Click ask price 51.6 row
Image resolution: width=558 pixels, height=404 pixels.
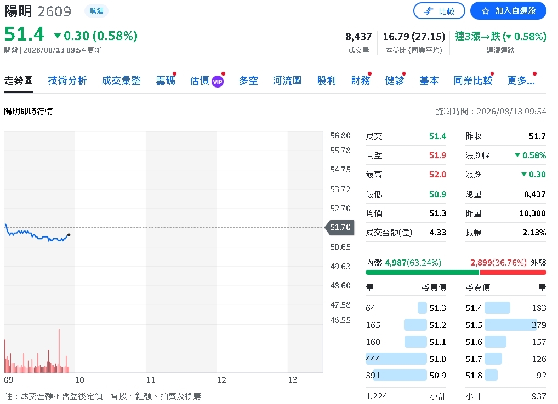click(506, 342)
